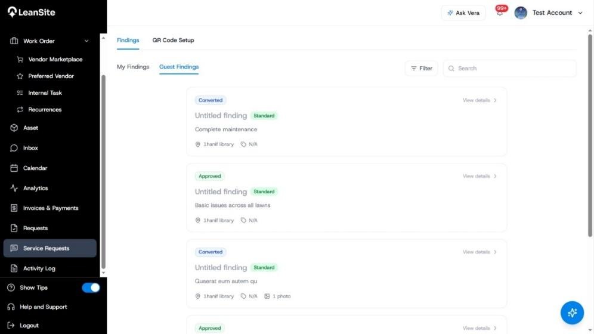The width and height of the screenshot is (594, 334).
Task: Click 'Quaerat eum autem qu' text
Action: pos(226,281)
